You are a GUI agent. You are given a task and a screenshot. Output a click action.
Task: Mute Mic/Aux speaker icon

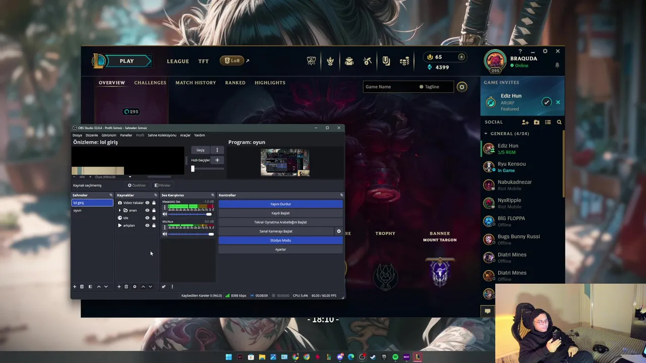click(x=165, y=234)
